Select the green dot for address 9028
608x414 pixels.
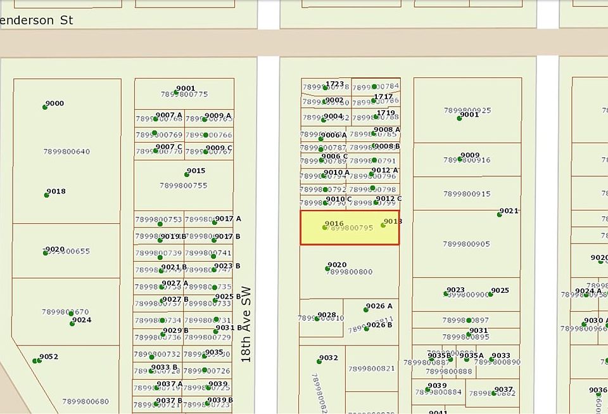click(x=319, y=319)
